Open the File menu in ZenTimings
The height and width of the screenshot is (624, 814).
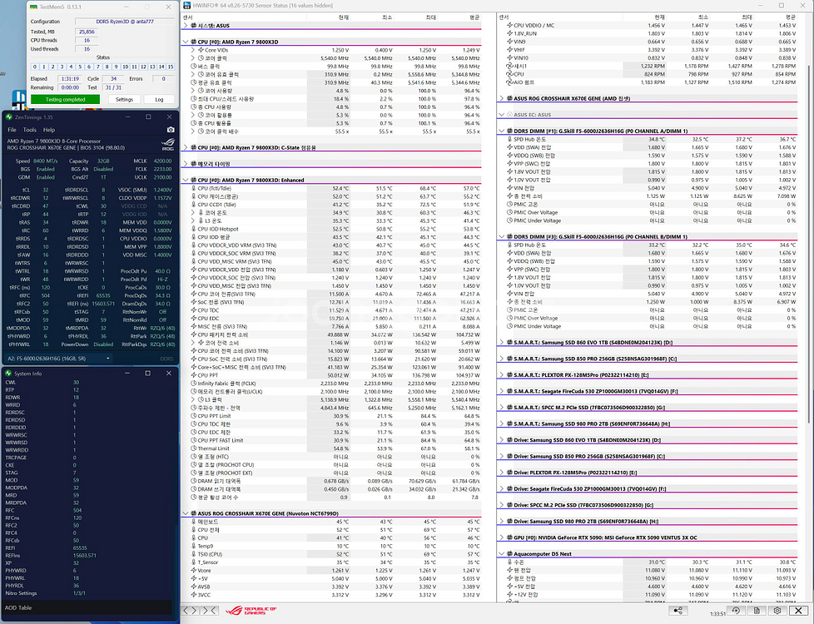click(12, 130)
